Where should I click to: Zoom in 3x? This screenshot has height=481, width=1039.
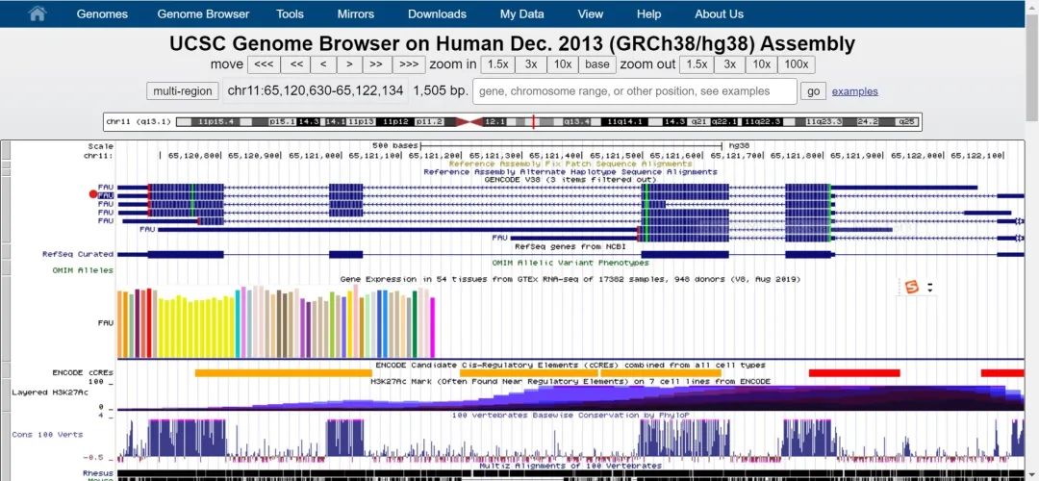(x=531, y=64)
